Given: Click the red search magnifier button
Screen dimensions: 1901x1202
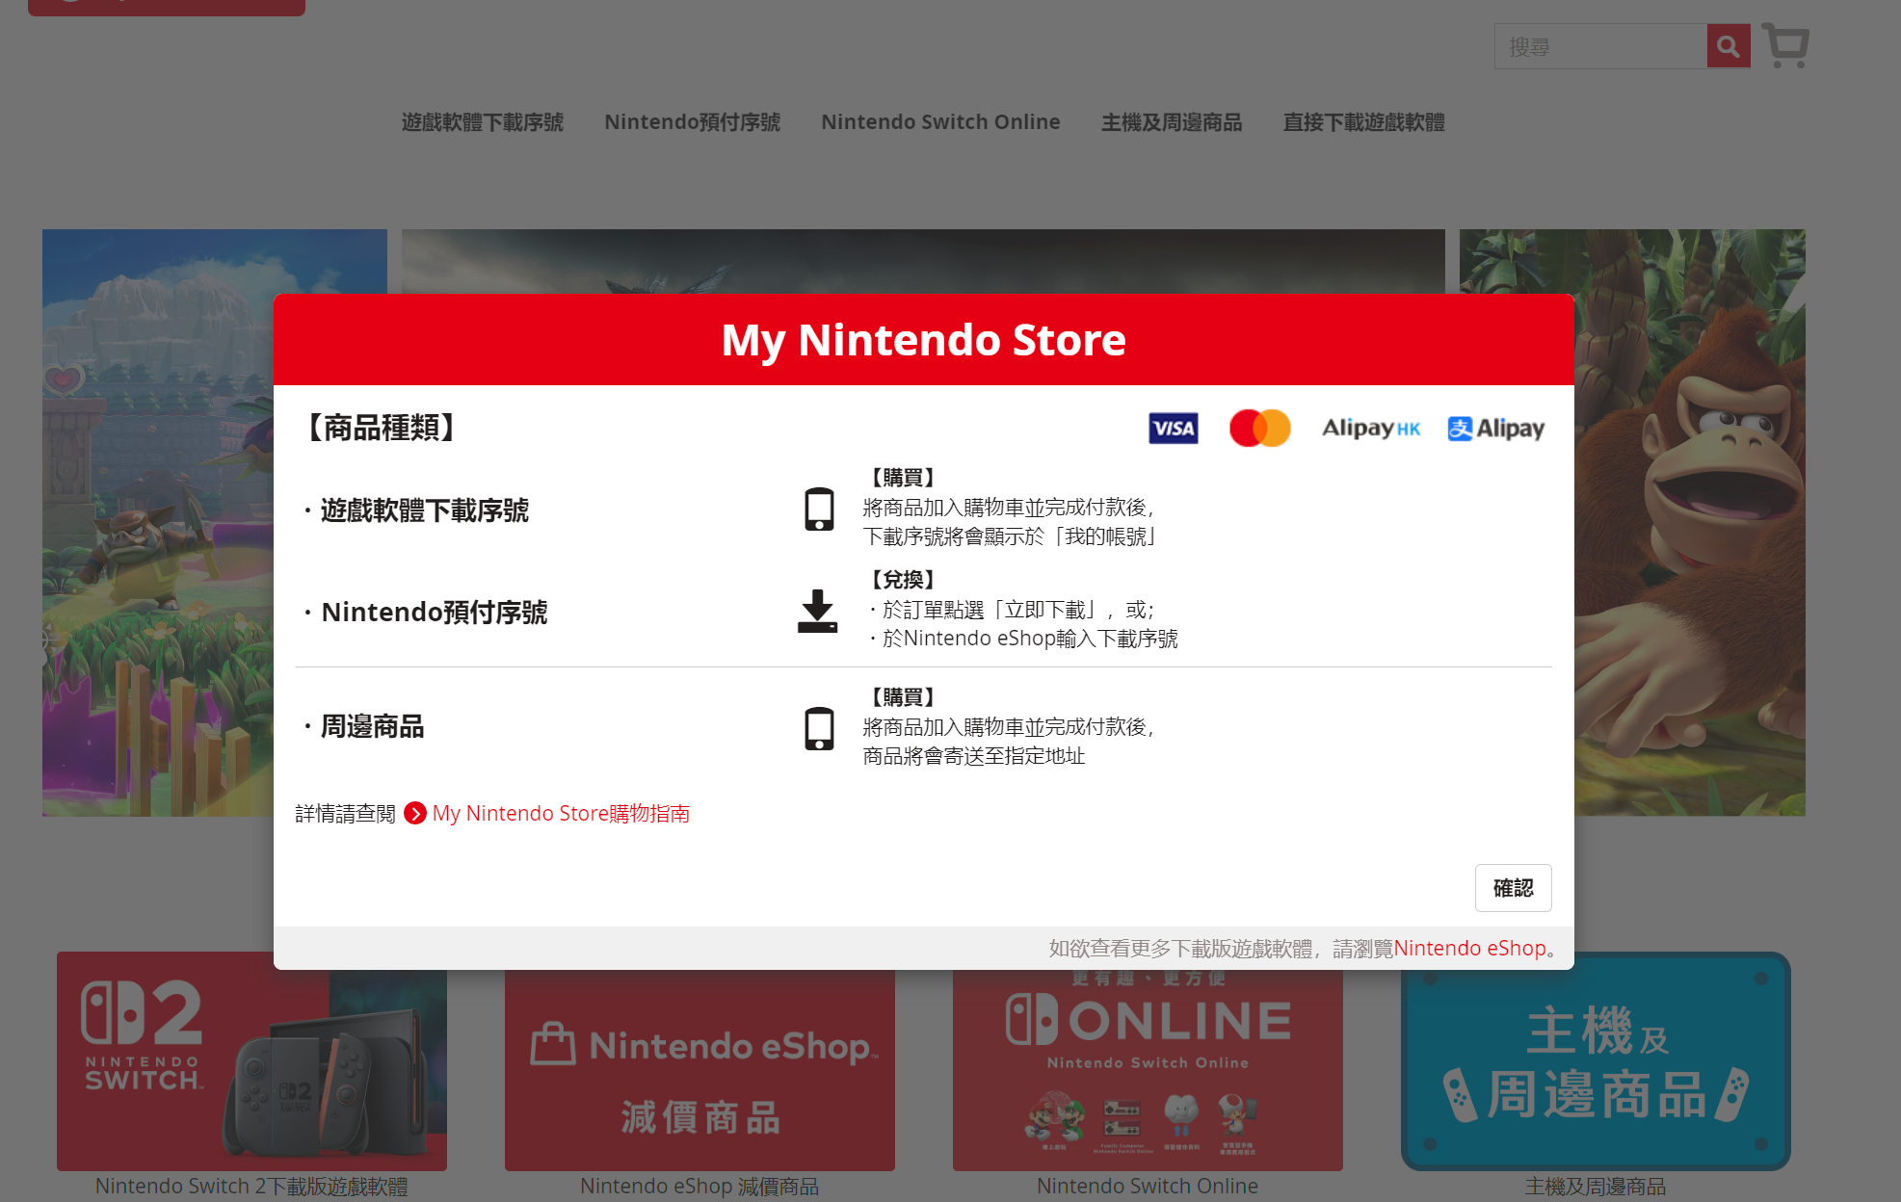Looking at the screenshot, I should 1728,46.
